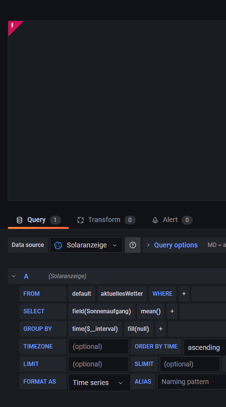Open the Solaranzeige data source dropdown
The height and width of the screenshot is (407, 226).
(86, 245)
